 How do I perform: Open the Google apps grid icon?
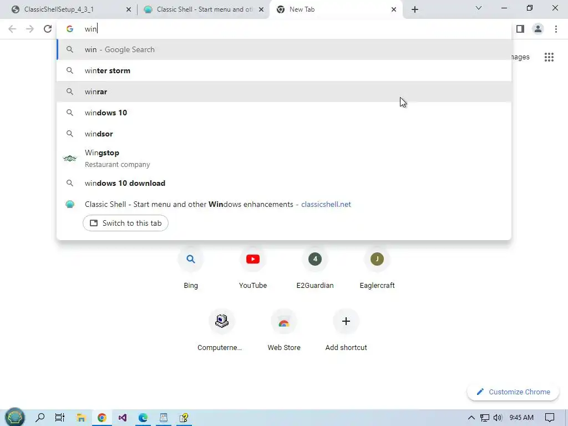tap(549, 57)
